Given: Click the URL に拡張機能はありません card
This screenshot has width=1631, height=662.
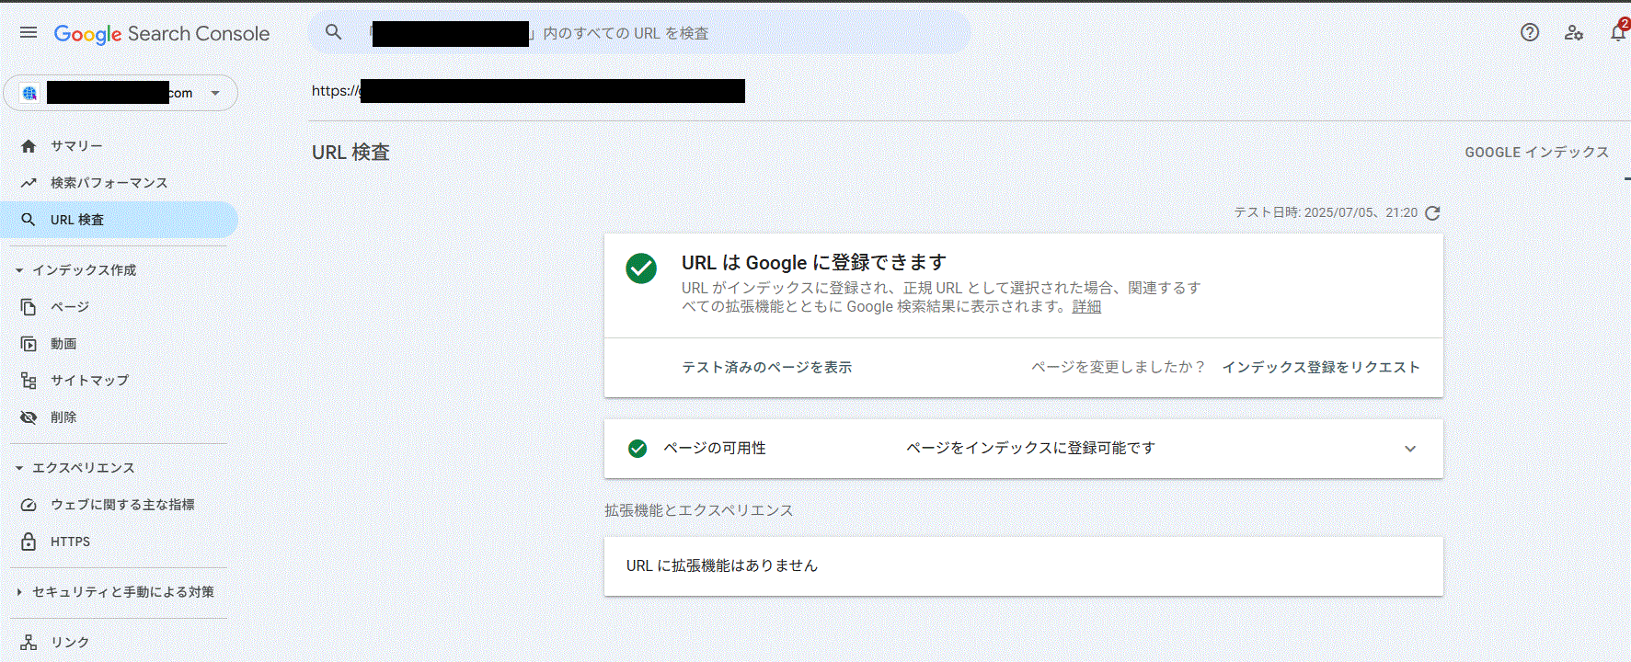Looking at the screenshot, I should coord(1023,566).
